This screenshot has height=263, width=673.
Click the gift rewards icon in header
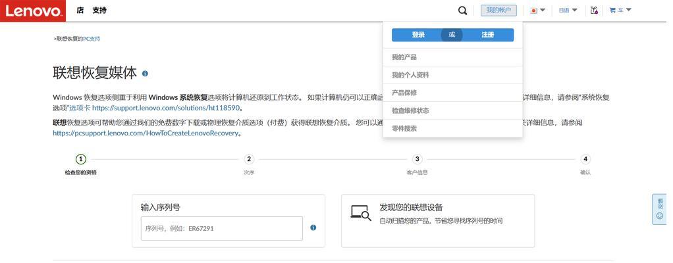point(594,11)
